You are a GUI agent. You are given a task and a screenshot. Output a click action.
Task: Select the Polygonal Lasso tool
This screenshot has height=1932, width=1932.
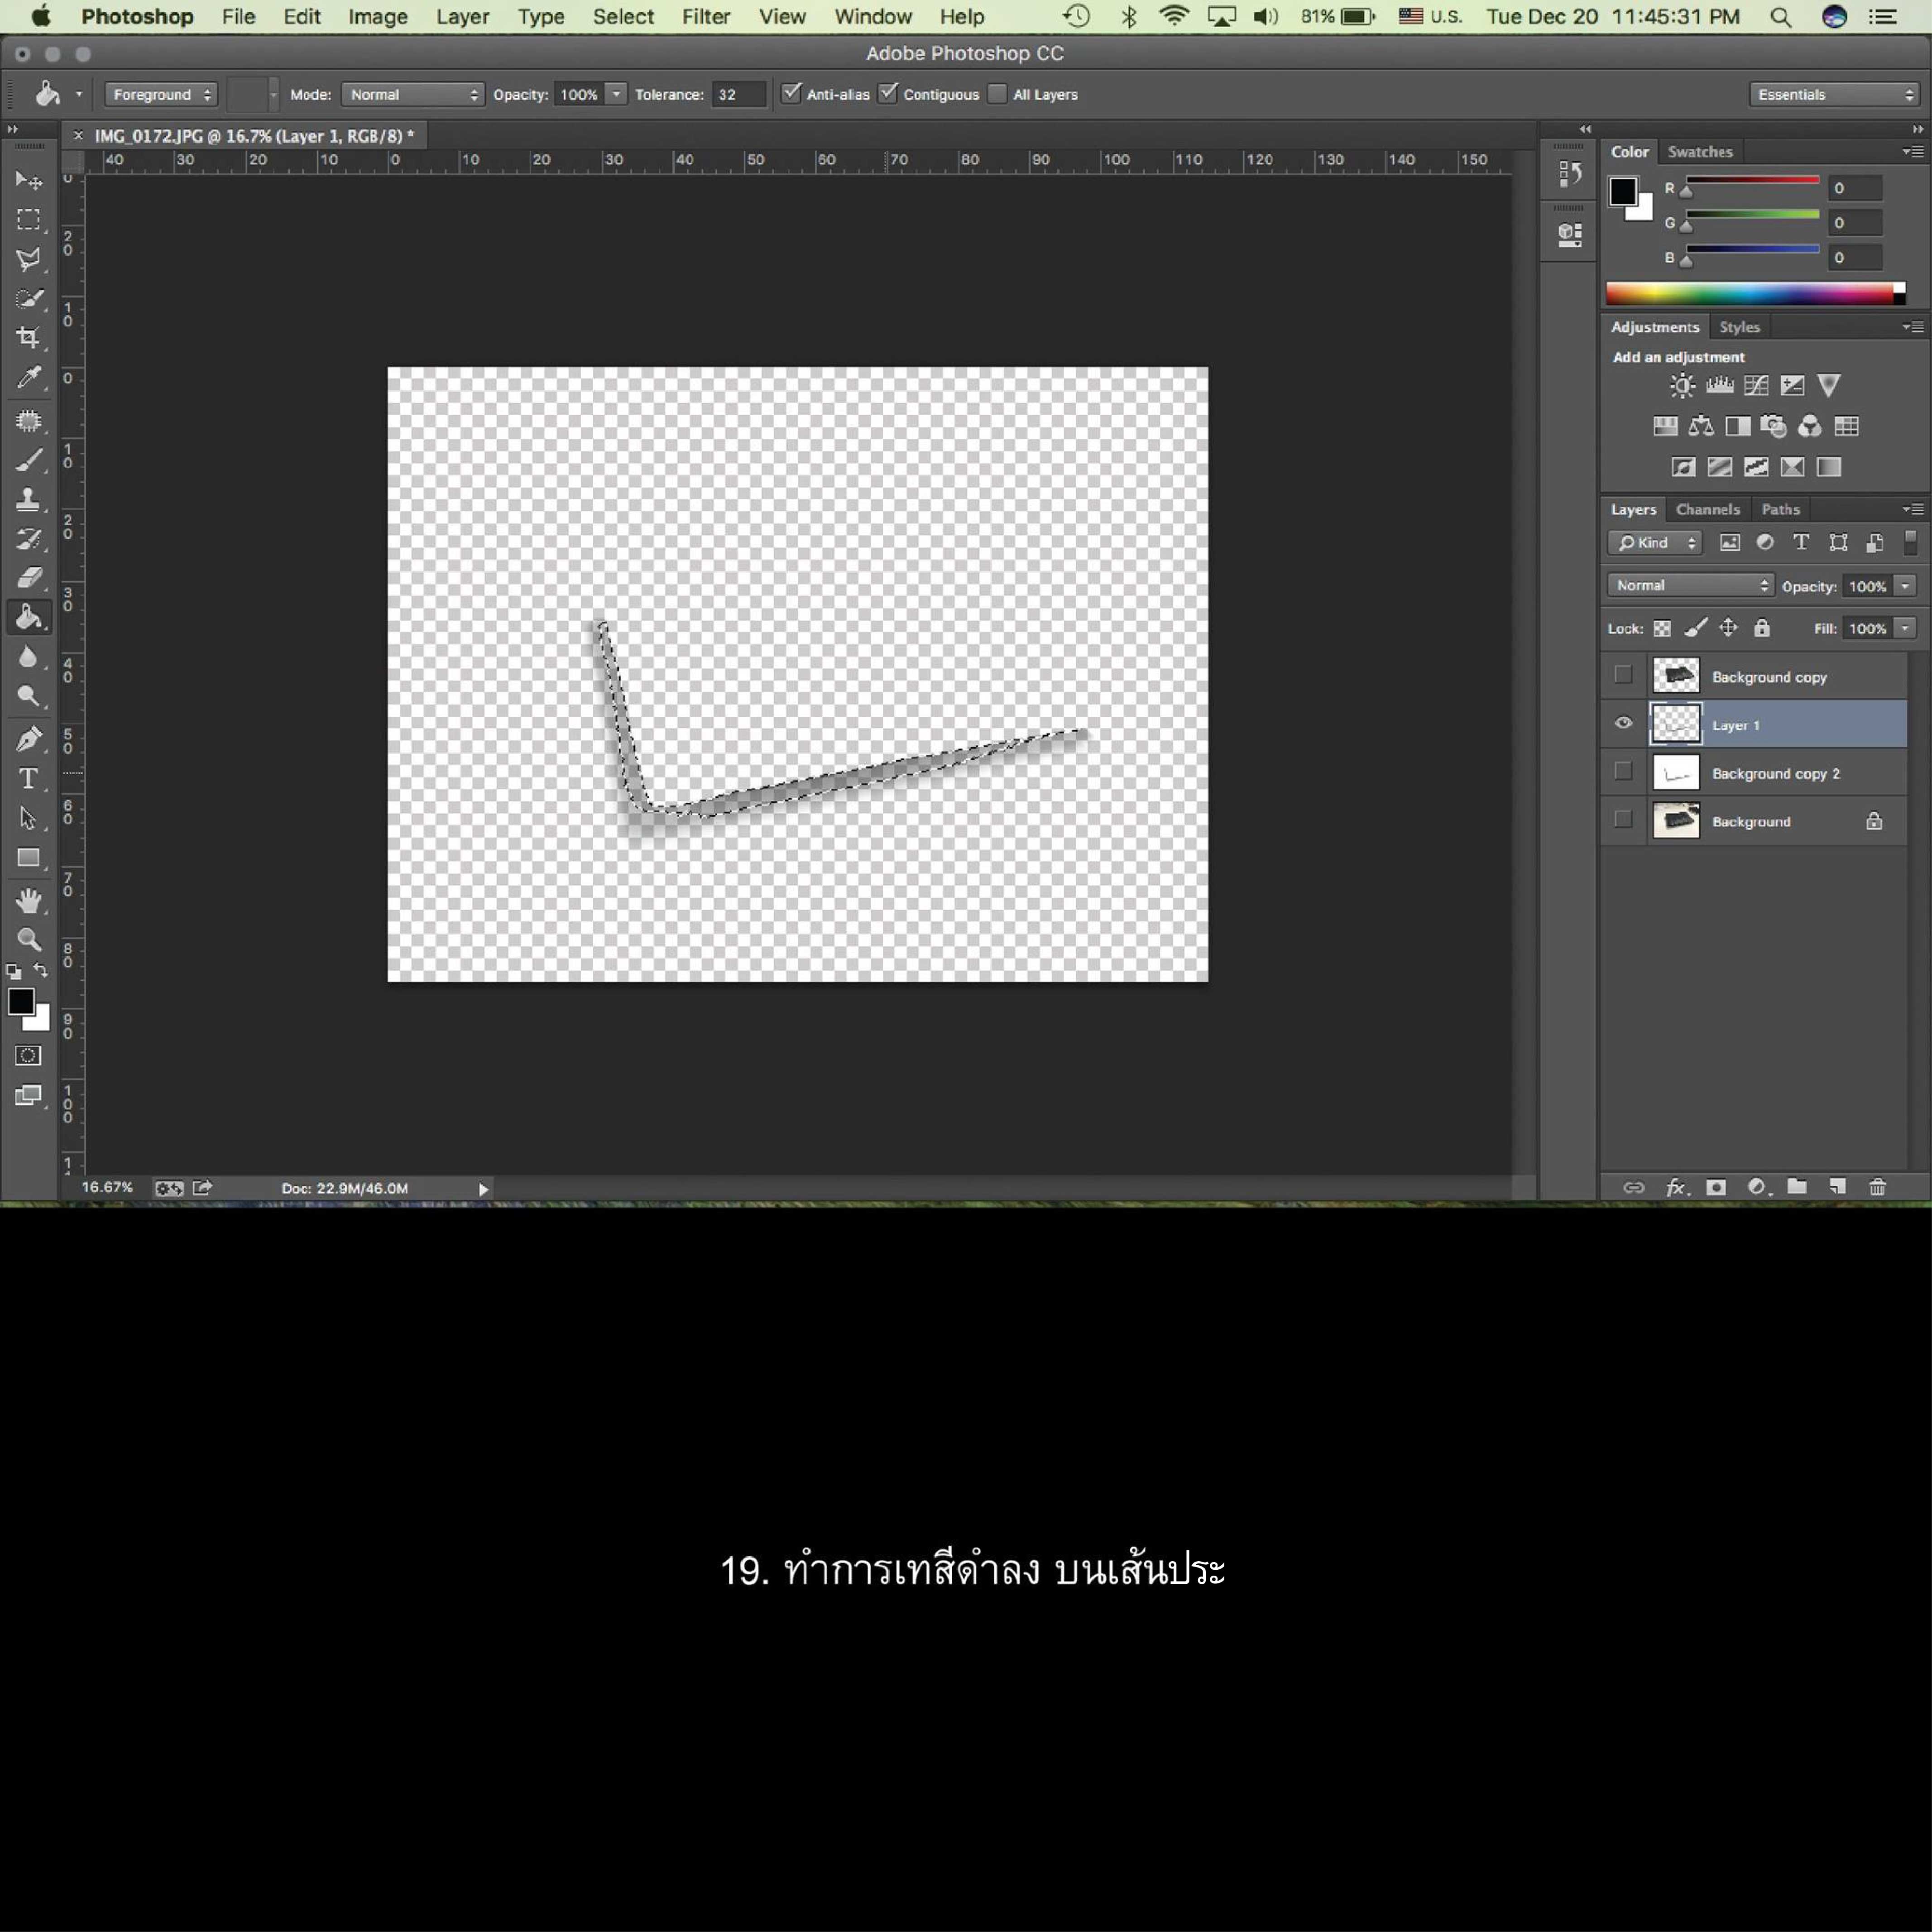coord(28,259)
